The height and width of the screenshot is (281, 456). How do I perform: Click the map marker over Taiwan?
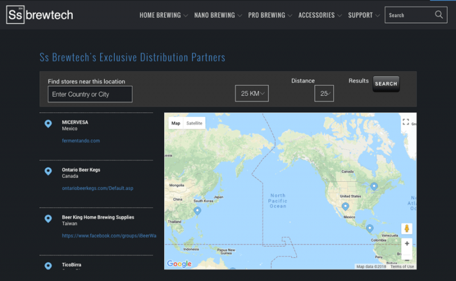197,210
